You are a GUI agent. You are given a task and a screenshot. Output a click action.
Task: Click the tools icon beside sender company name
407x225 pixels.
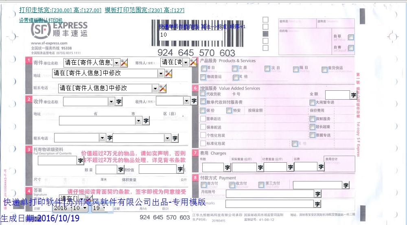(x=124, y=63)
